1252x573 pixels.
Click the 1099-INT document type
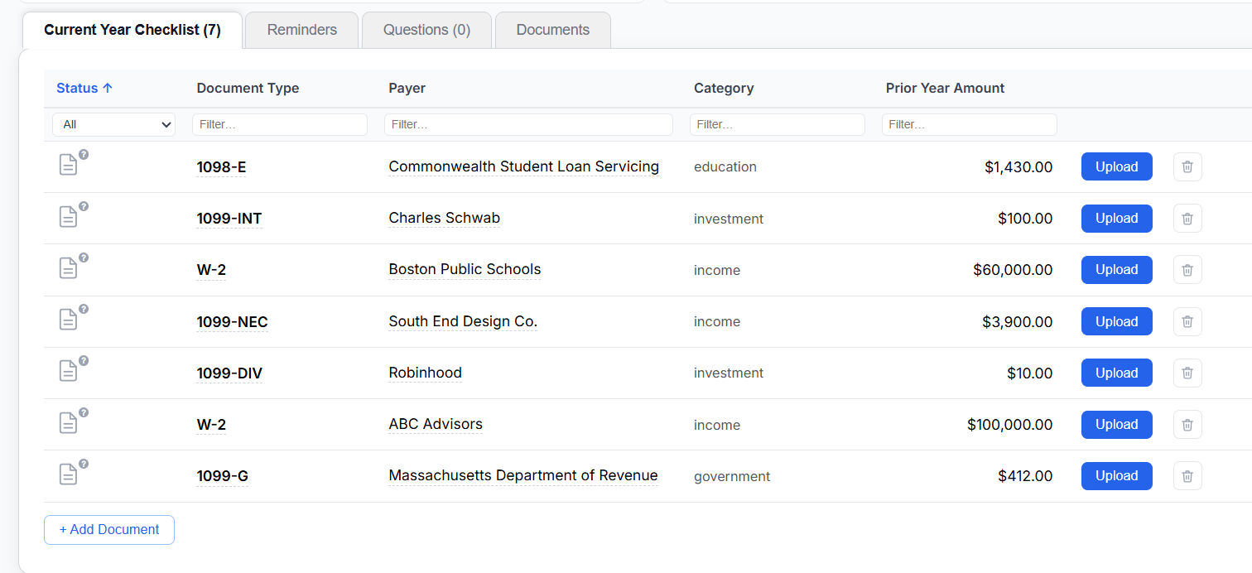(x=229, y=219)
